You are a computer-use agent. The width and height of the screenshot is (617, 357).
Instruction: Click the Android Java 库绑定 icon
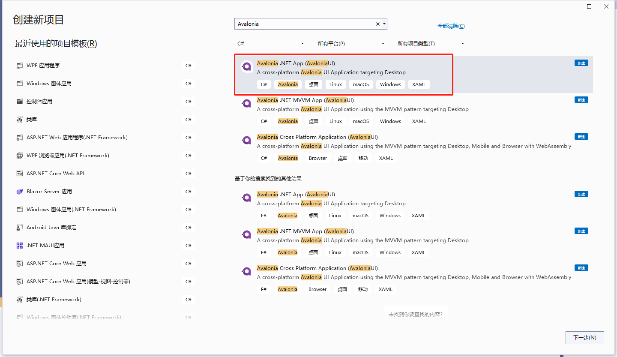coord(19,228)
